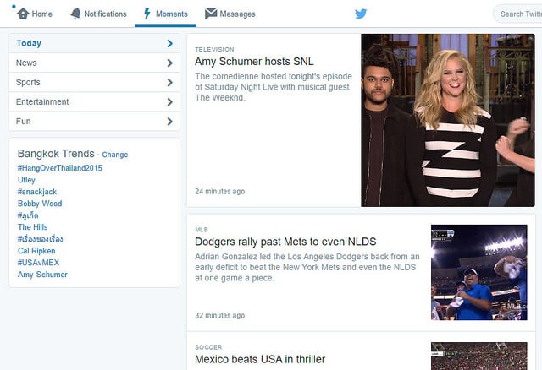Open the Amy Schumer trend
542x370 pixels.
click(x=42, y=275)
